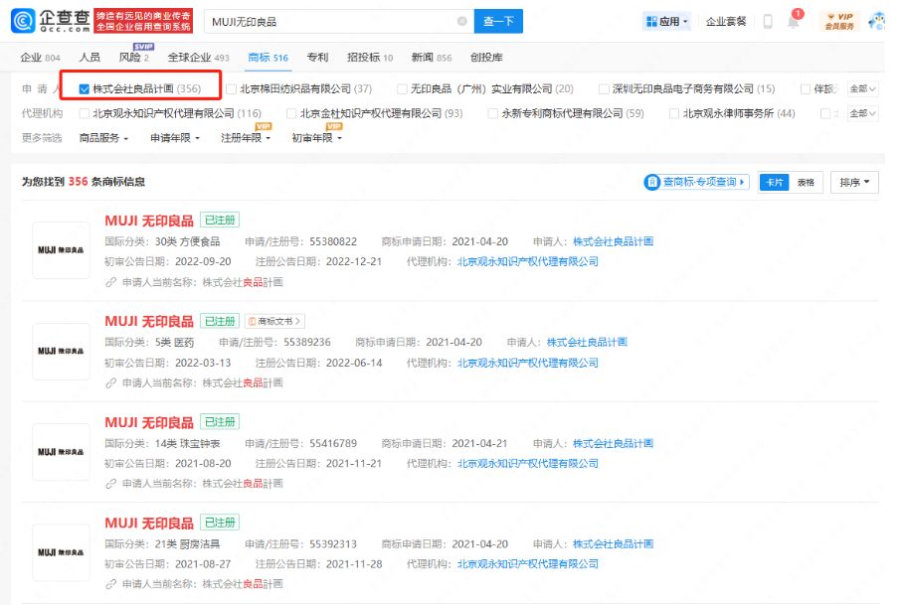The image size is (904, 605).
Task: Open 应用 apps dropdown
Action: 666,21
